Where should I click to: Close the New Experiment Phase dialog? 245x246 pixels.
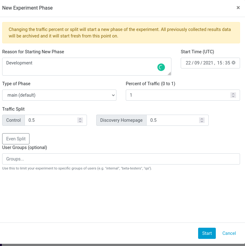coord(238,8)
